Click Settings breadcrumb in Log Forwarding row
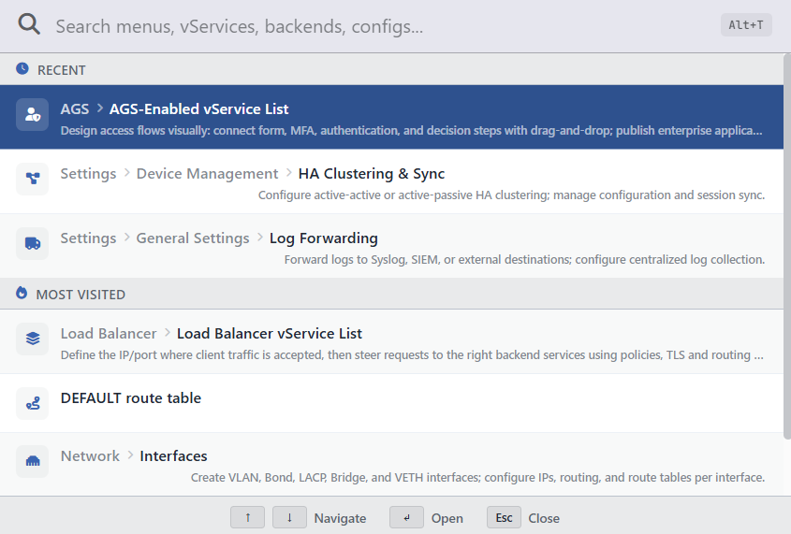The height and width of the screenshot is (534, 791). [x=88, y=238]
